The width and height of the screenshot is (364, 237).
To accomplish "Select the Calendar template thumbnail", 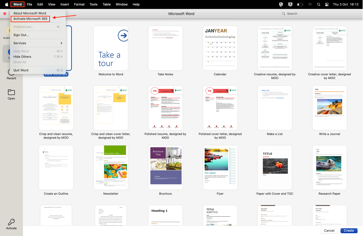I will click(220, 48).
